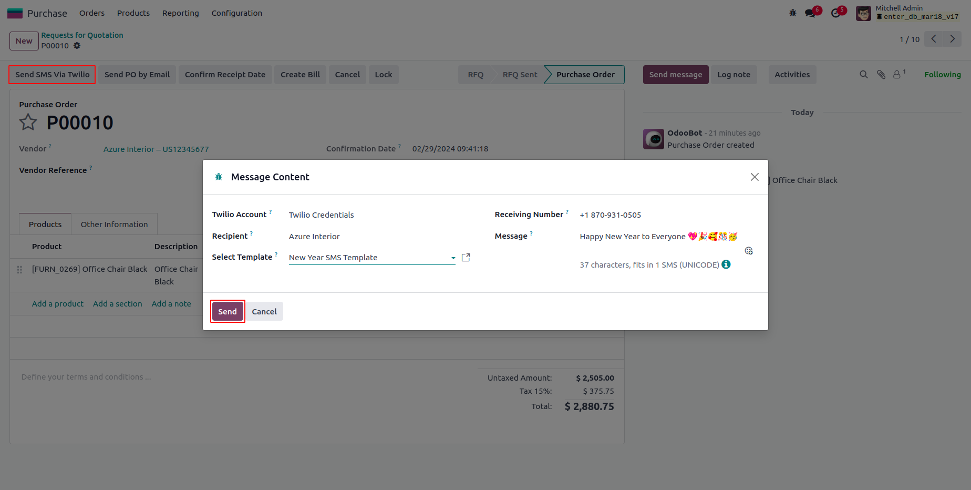Open the conversations chat icon
Viewport: 971px width, 490px height.
tap(810, 13)
